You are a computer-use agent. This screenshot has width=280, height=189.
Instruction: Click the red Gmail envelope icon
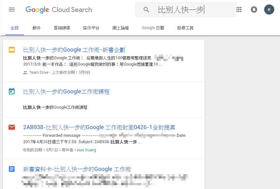(x=12, y=127)
